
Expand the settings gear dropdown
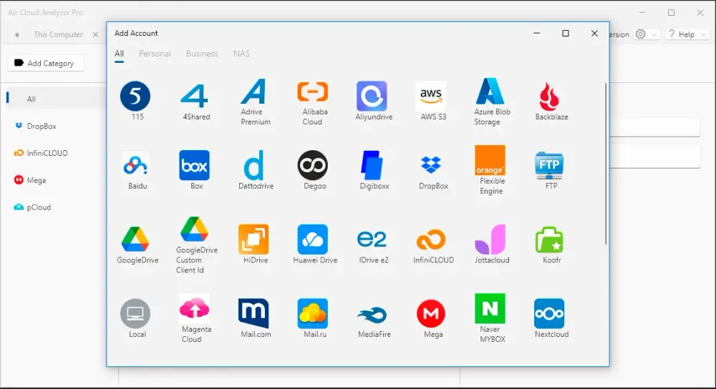pyautogui.click(x=645, y=34)
